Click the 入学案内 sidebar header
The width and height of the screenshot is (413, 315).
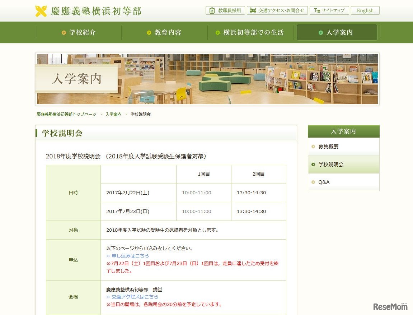tap(343, 131)
